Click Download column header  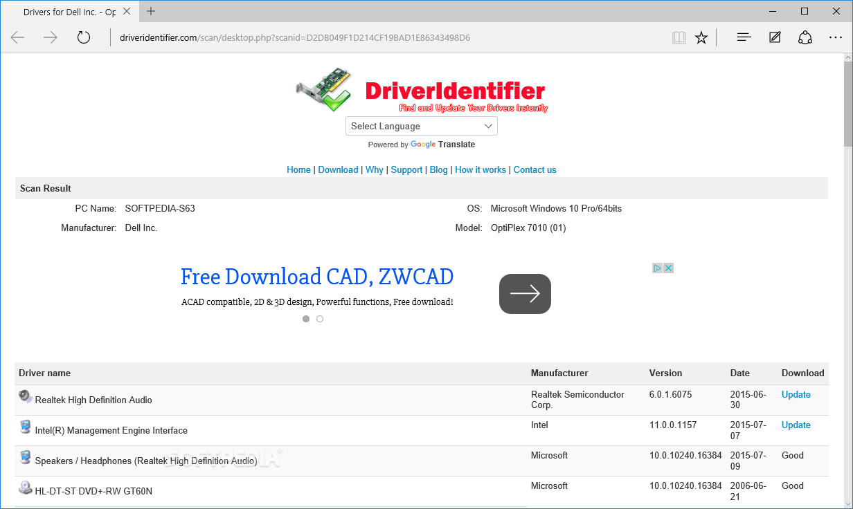point(803,373)
